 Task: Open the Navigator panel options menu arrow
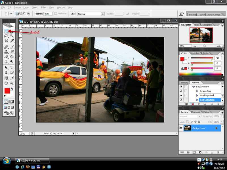(x=222, y=25)
